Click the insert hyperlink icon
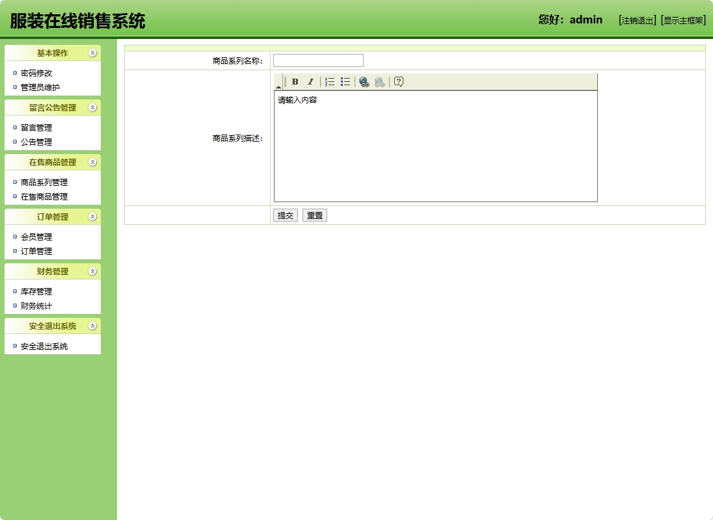 point(363,81)
